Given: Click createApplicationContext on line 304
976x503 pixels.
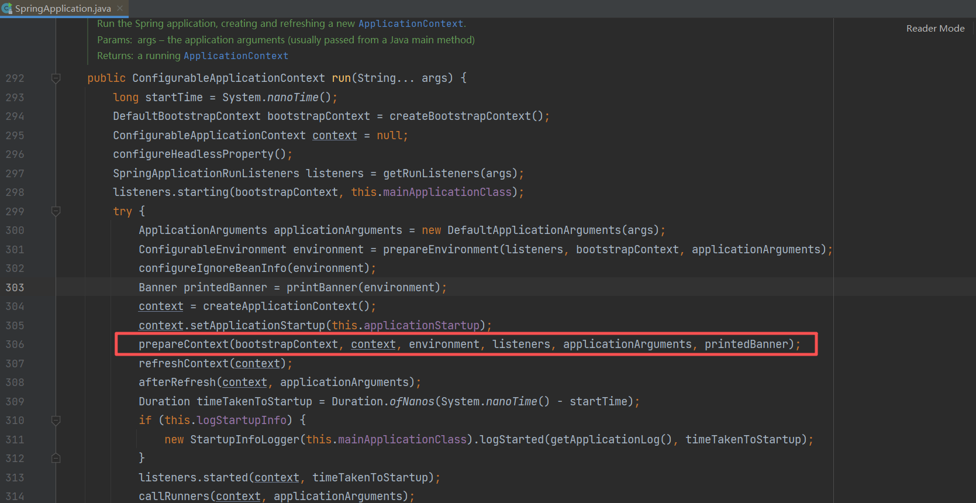Looking at the screenshot, I should coord(280,306).
